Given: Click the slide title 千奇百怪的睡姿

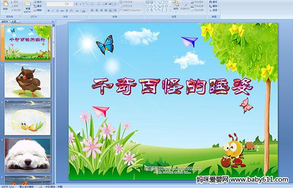Looking at the screenshot, I should pyautogui.click(x=172, y=86).
